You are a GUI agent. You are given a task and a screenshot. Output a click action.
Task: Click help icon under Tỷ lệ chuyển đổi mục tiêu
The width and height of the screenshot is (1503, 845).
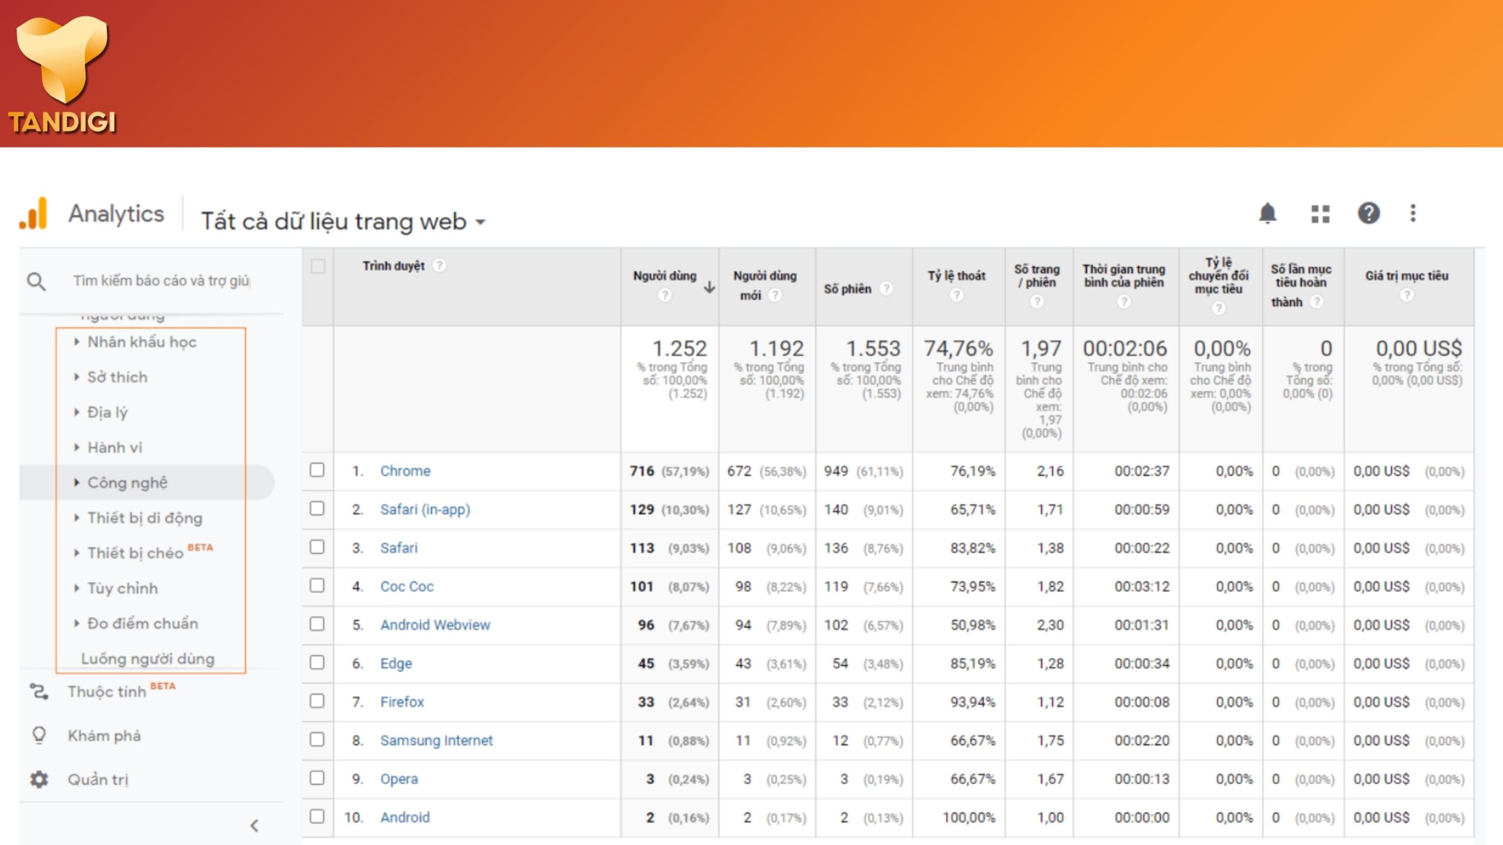pyautogui.click(x=1218, y=308)
